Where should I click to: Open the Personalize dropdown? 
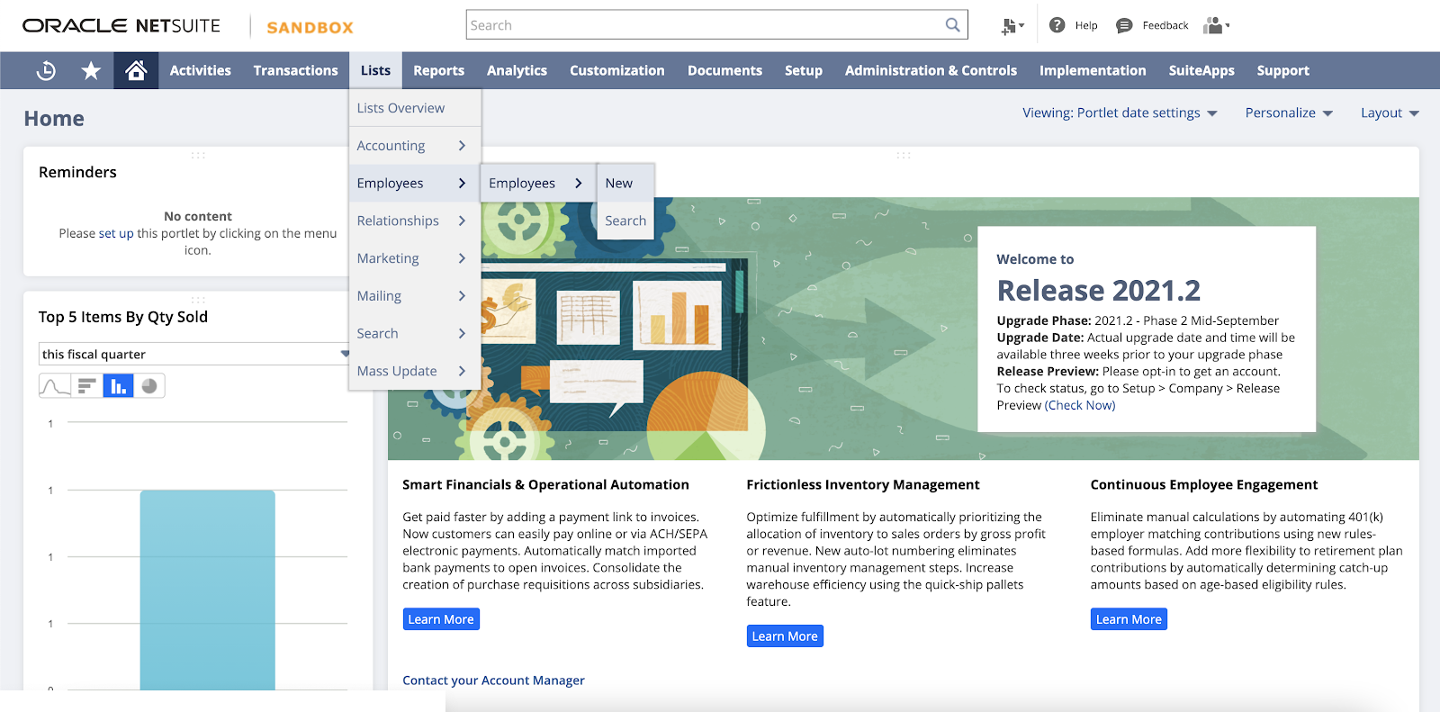point(1289,113)
